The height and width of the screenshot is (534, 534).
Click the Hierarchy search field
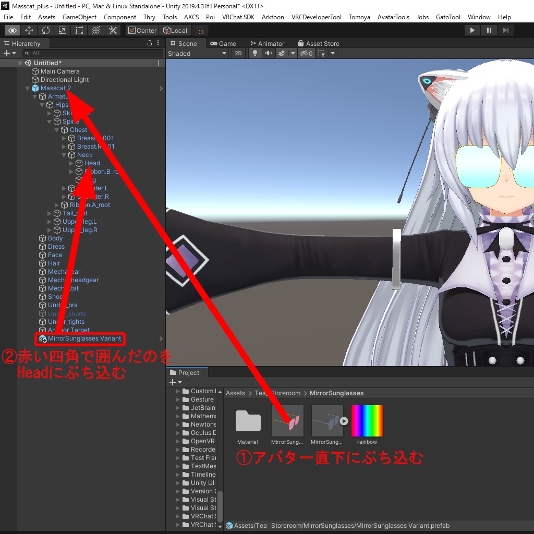pyautogui.click(x=93, y=54)
